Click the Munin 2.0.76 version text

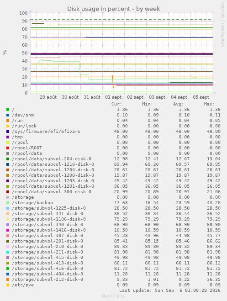[x=113, y=296]
